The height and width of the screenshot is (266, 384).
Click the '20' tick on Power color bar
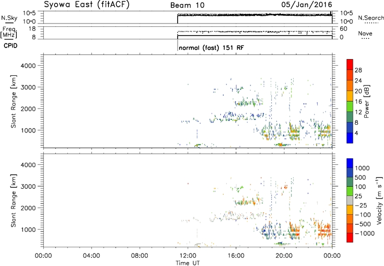coord(358,91)
